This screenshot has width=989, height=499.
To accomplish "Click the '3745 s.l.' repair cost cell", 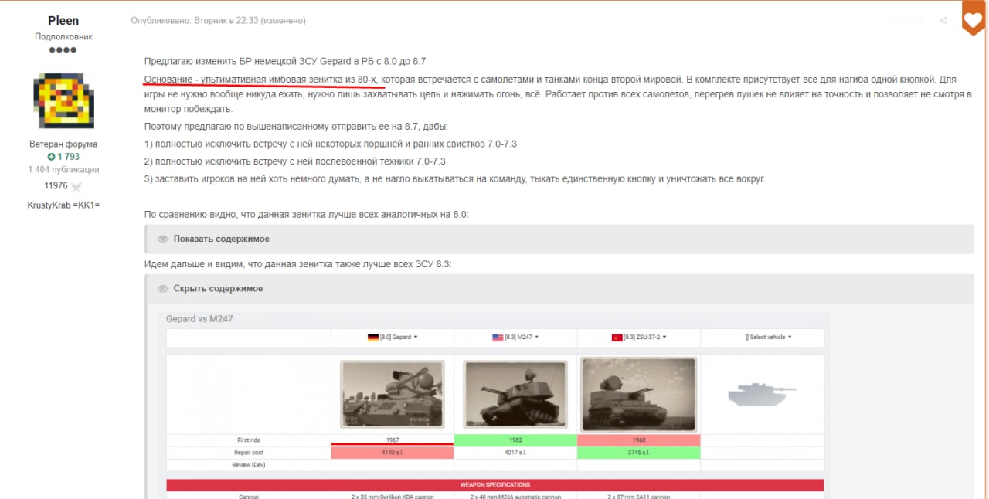I will click(638, 453).
